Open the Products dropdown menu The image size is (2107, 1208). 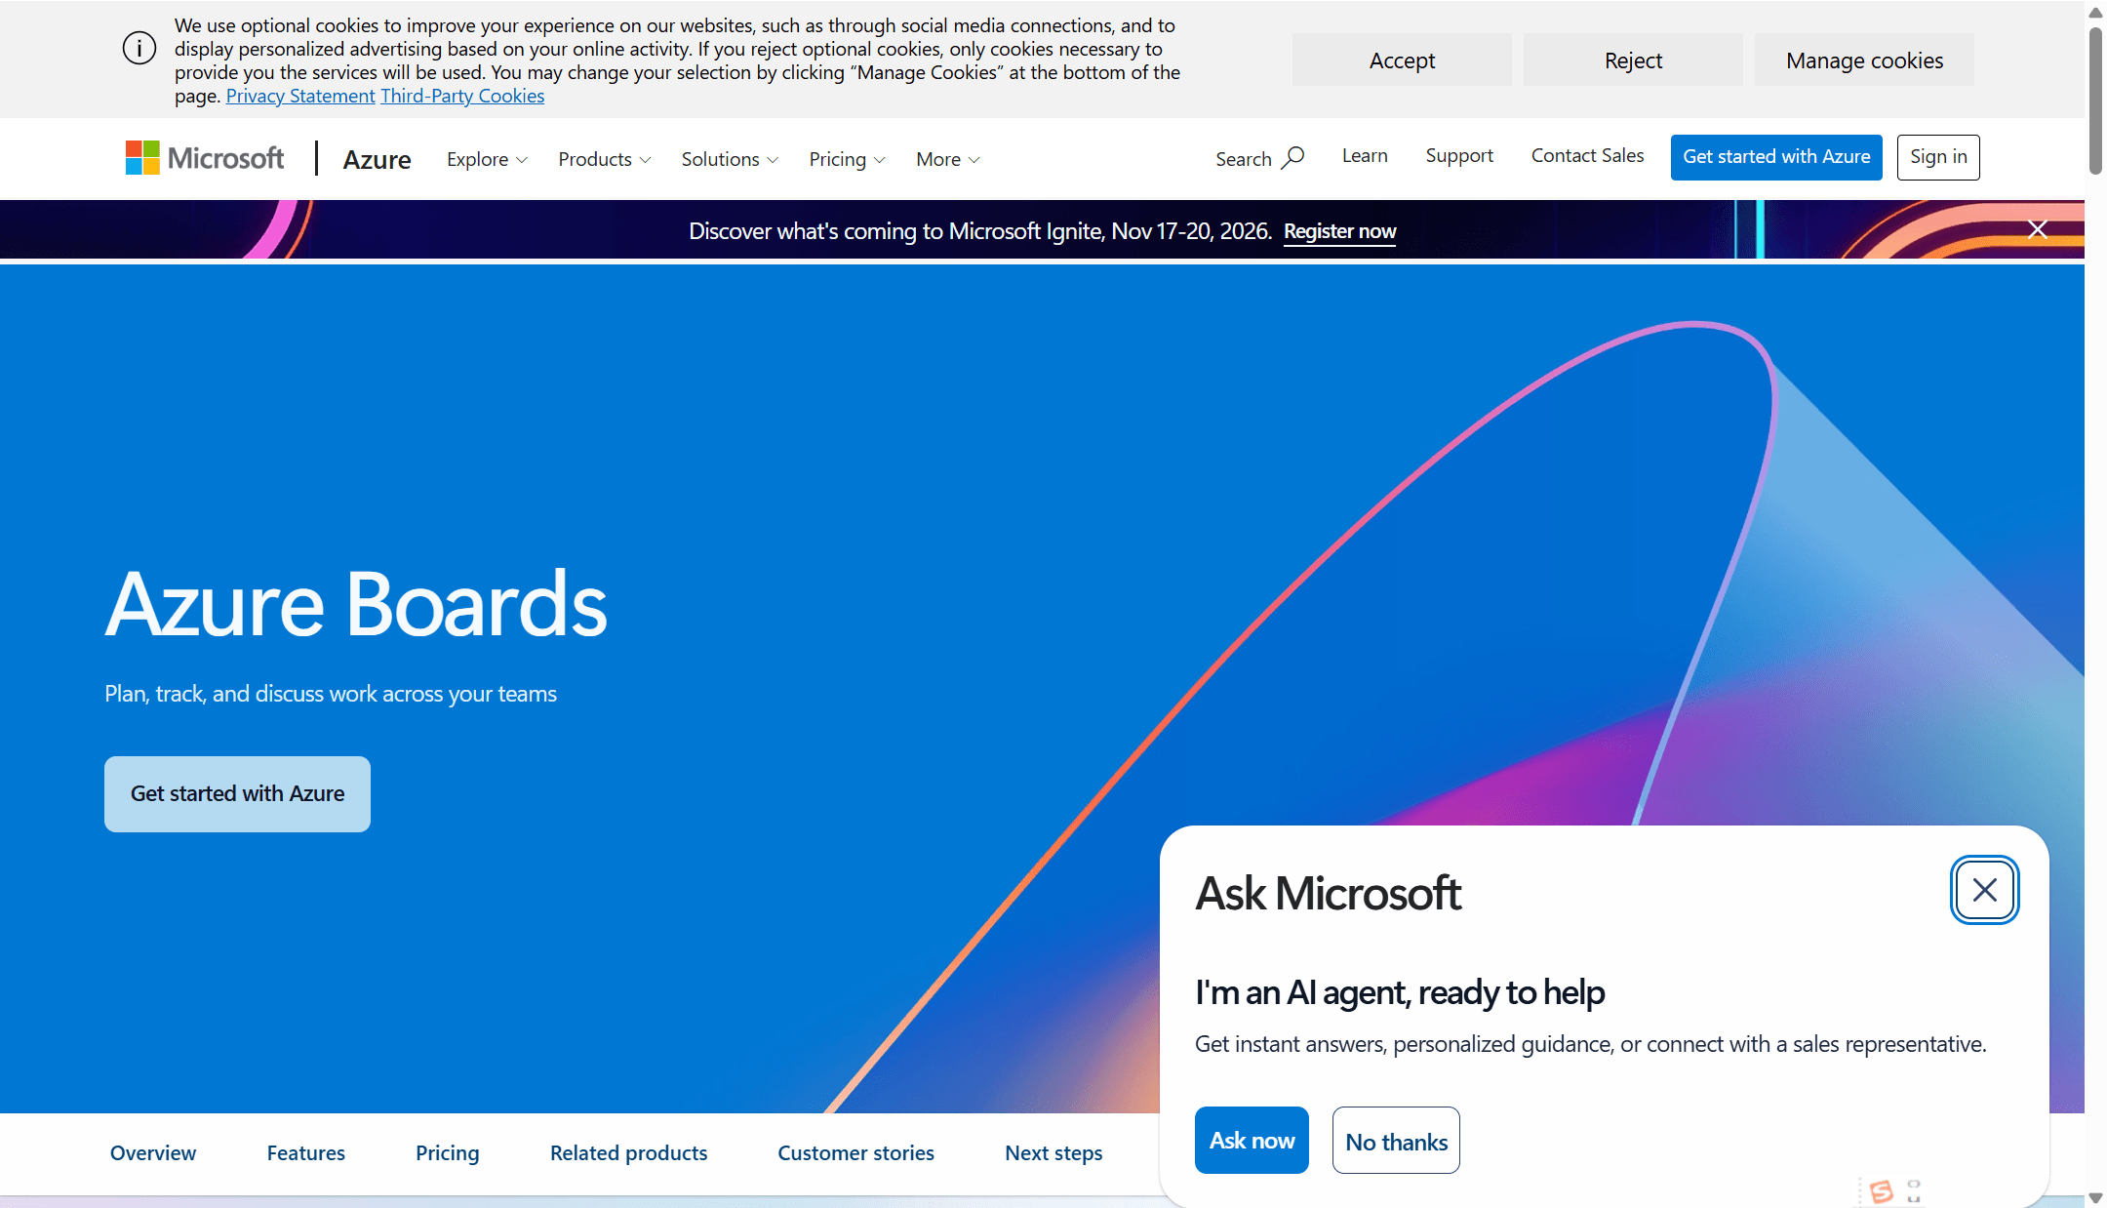coord(604,159)
